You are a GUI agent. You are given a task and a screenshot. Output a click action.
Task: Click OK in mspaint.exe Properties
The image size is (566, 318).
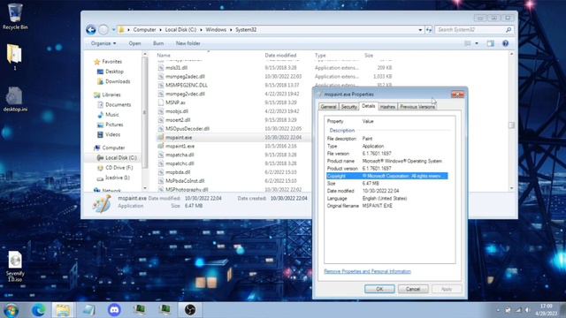[379, 289]
